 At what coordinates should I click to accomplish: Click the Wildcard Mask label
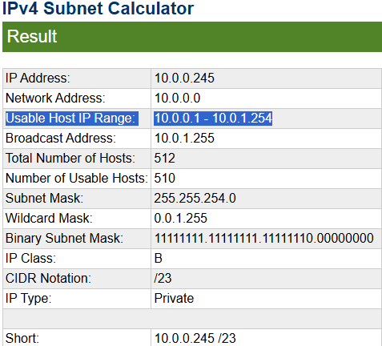[49, 219]
